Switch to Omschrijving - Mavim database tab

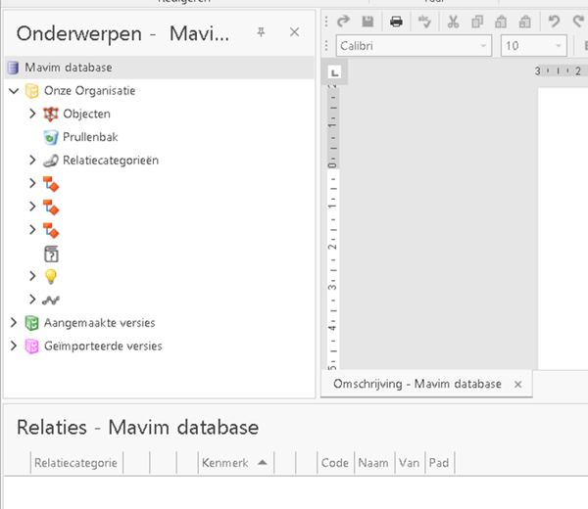(x=416, y=384)
